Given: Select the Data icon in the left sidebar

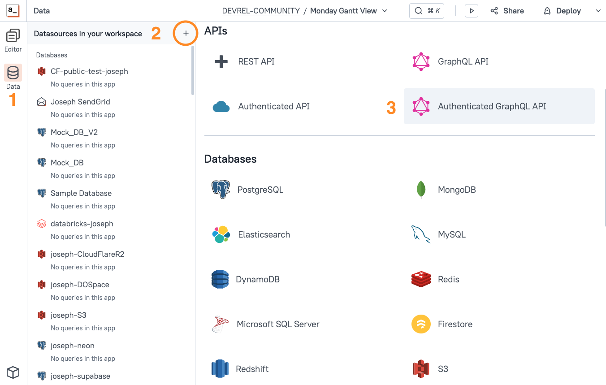Looking at the screenshot, I should pyautogui.click(x=13, y=76).
